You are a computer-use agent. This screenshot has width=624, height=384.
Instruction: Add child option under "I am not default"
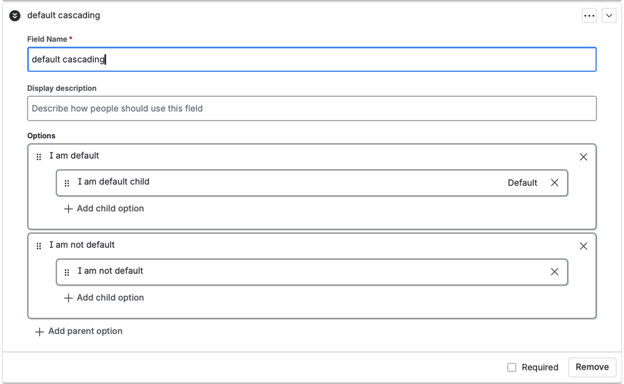(104, 298)
